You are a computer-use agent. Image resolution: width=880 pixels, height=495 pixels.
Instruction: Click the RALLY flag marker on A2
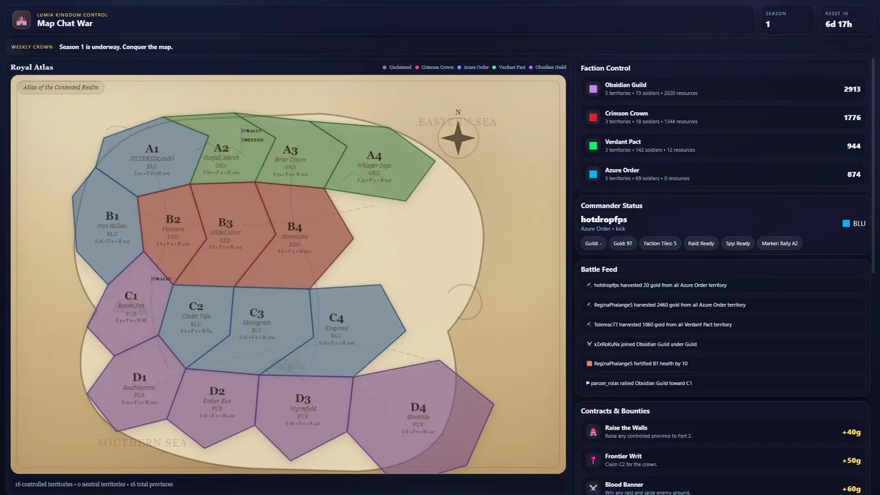coord(251,131)
